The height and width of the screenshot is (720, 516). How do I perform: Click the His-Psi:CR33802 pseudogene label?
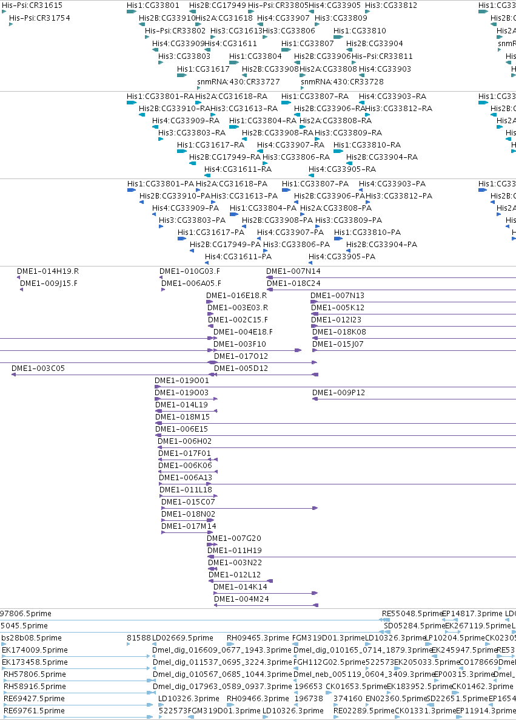[x=175, y=31]
